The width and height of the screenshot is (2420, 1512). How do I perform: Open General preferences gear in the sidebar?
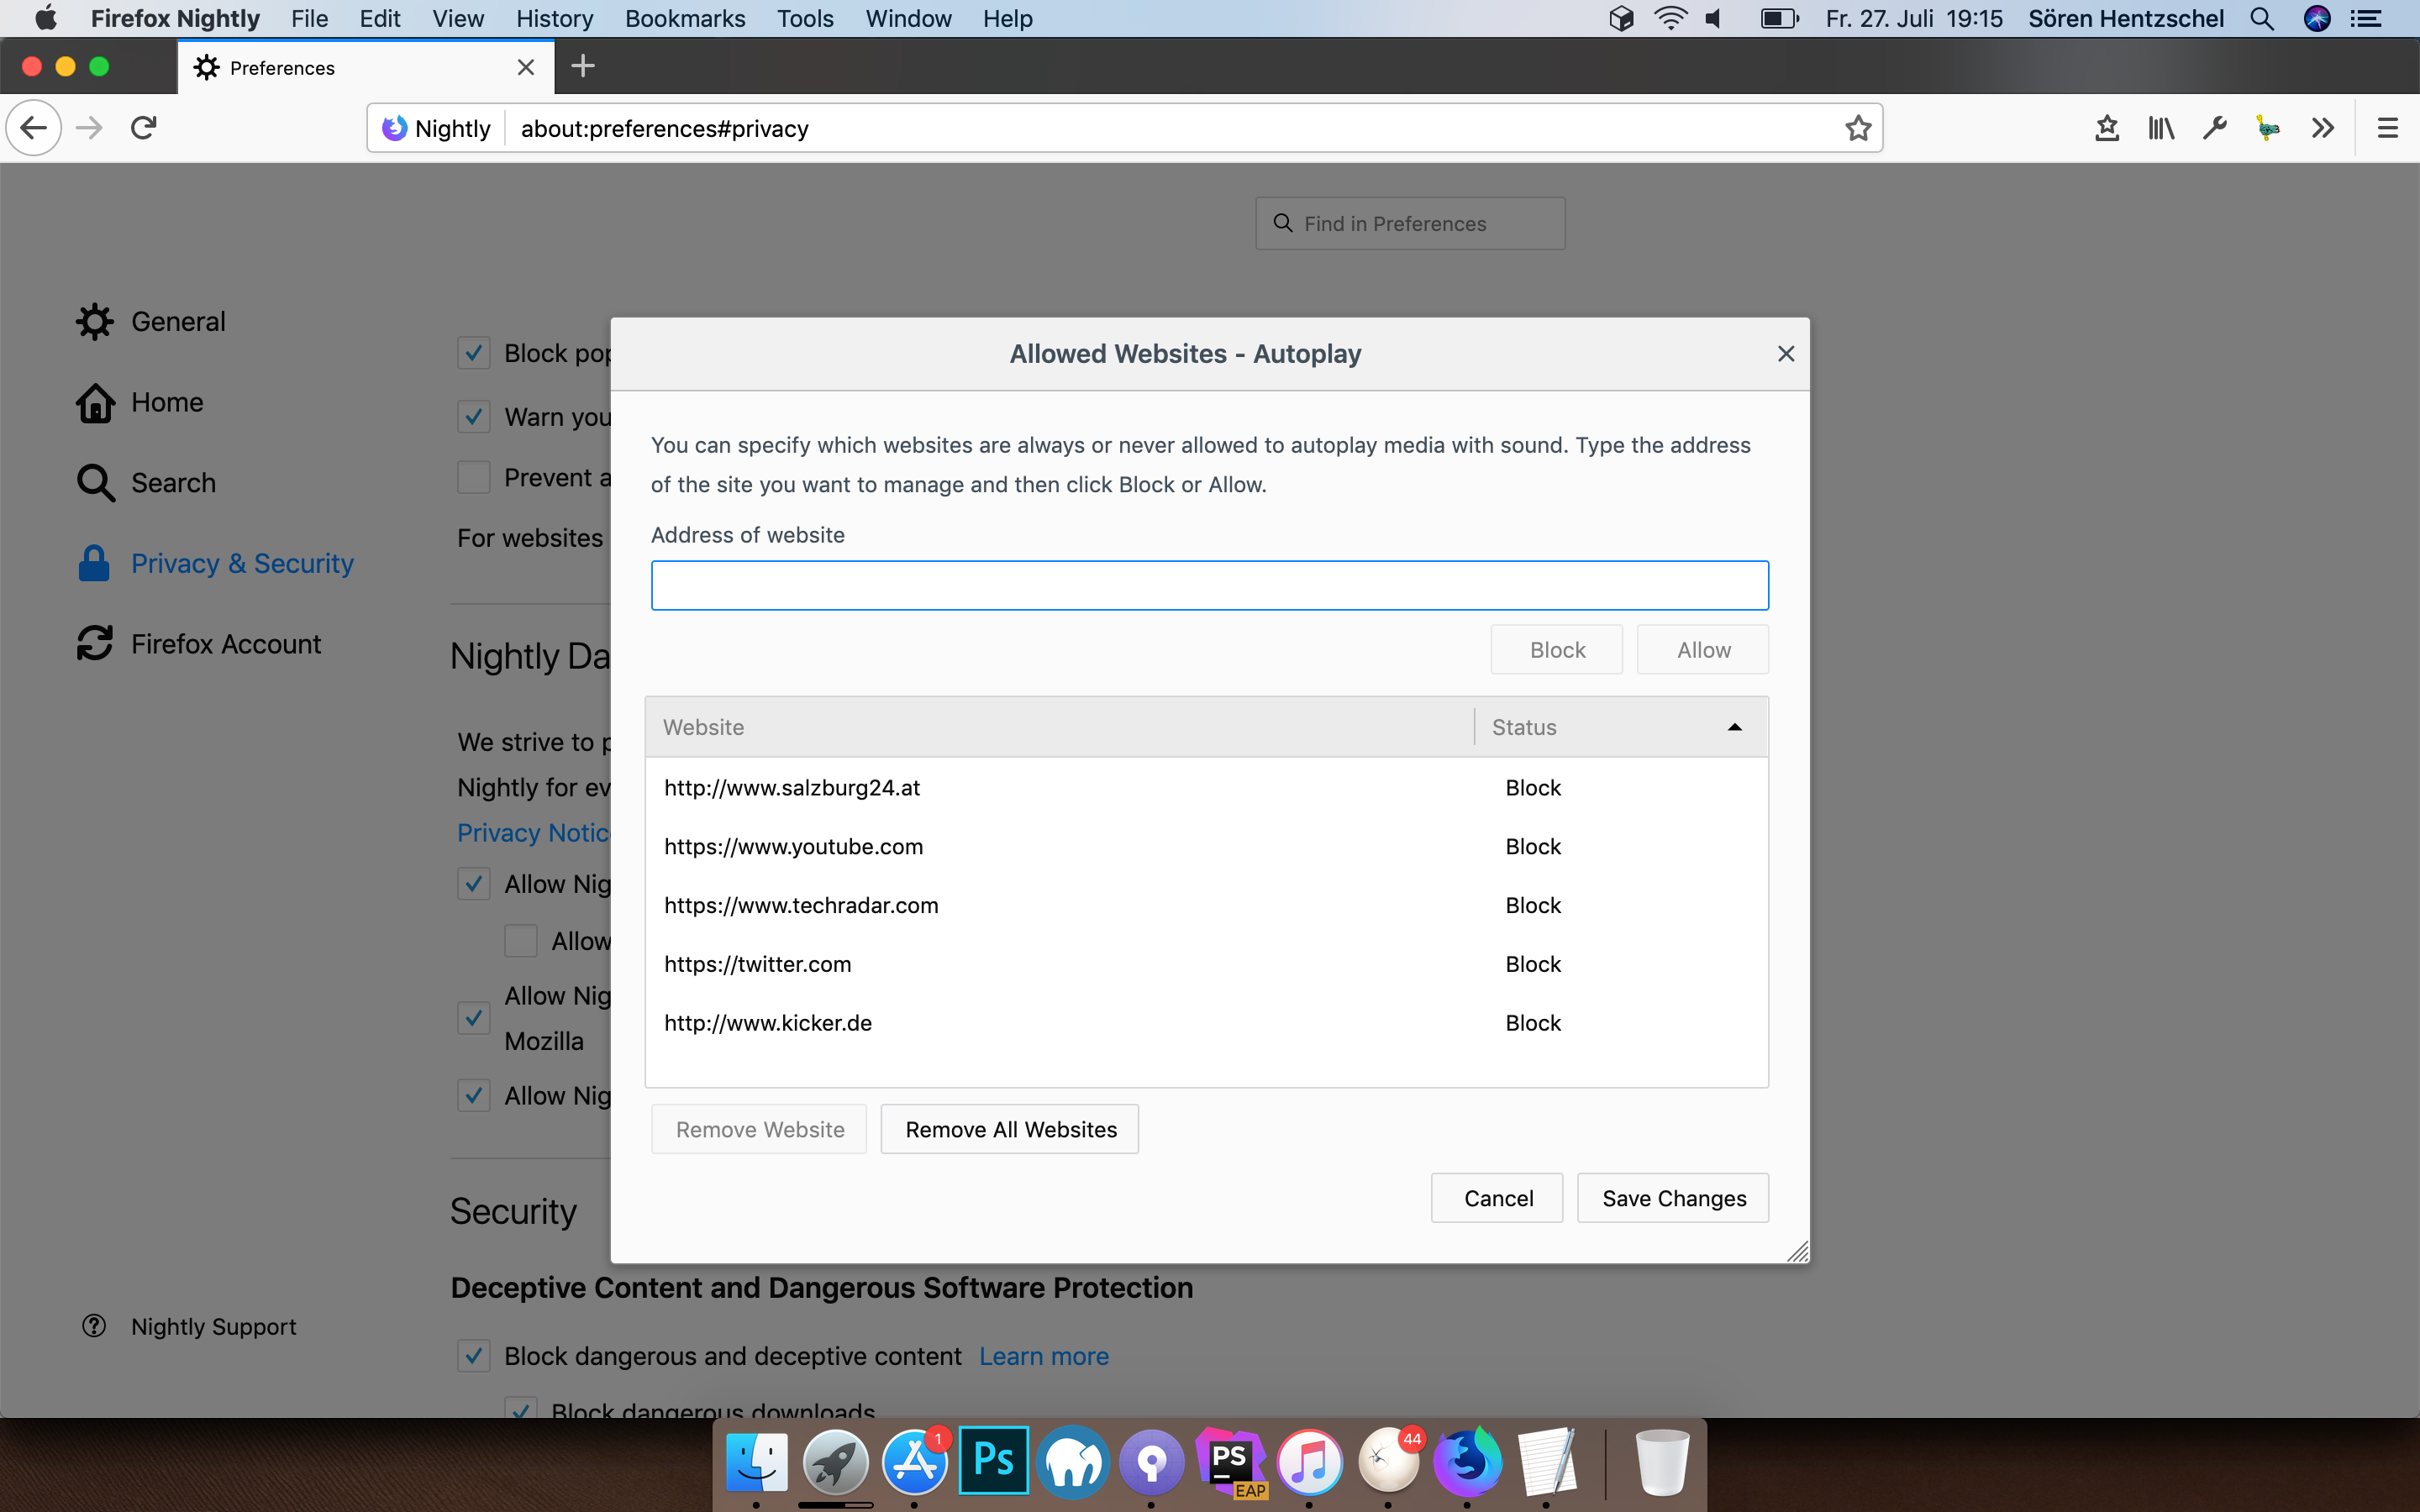pyautogui.click(x=95, y=321)
